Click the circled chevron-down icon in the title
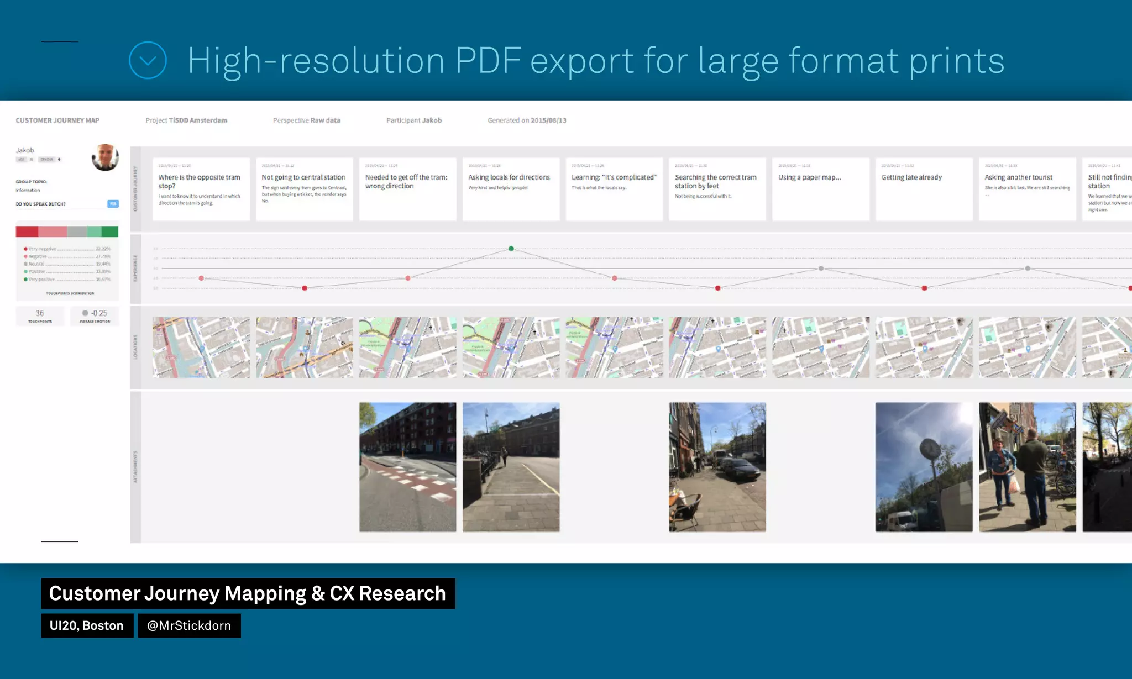Image resolution: width=1132 pixels, height=679 pixels. click(148, 60)
